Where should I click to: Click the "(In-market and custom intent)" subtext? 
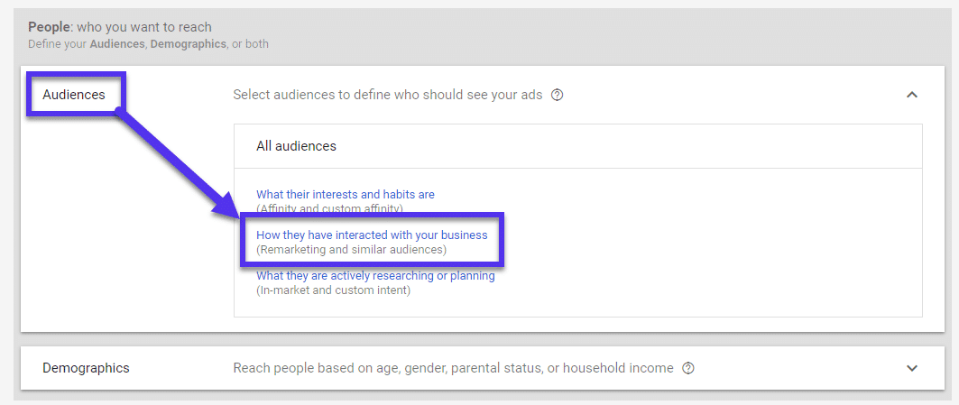point(333,290)
